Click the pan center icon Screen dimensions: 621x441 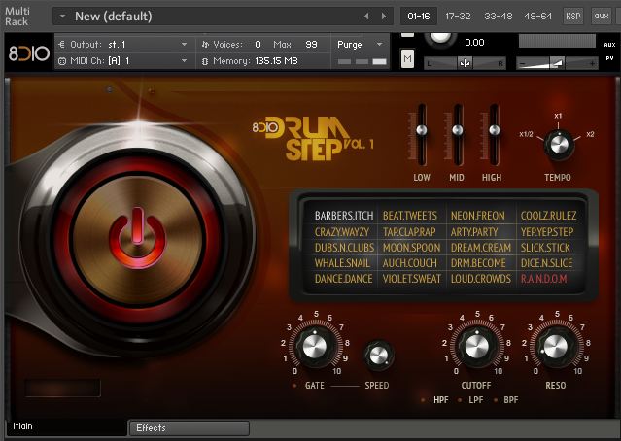(x=465, y=63)
